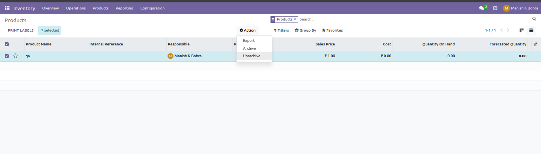Click Manish K Bohra in Responsible cell
The image size is (541, 154).
click(x=188, y=56)
